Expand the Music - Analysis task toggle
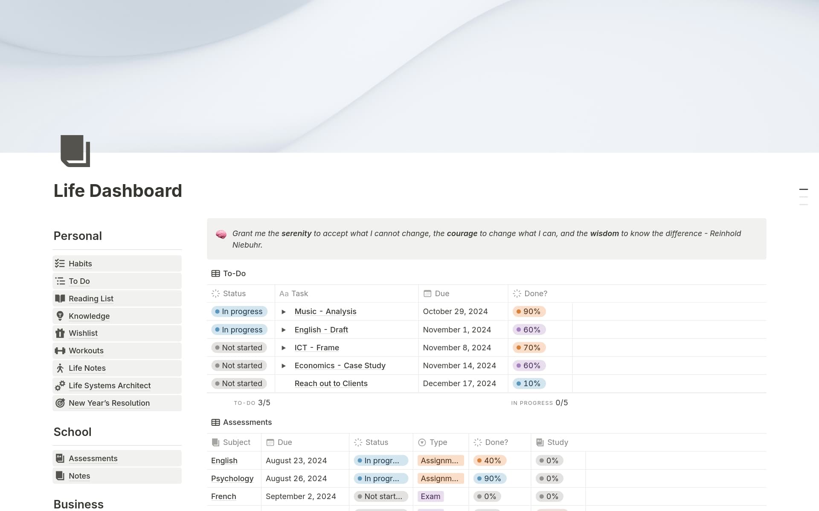 point(284,312)
